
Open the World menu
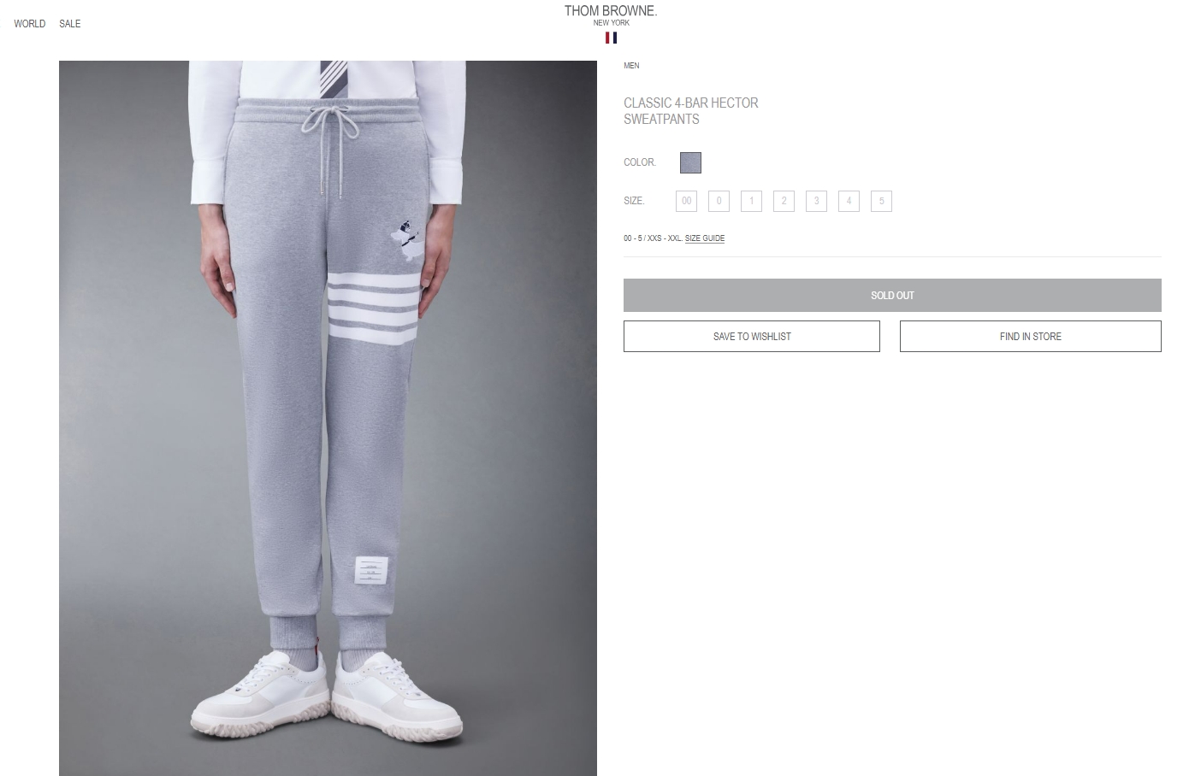click(30, 24)
